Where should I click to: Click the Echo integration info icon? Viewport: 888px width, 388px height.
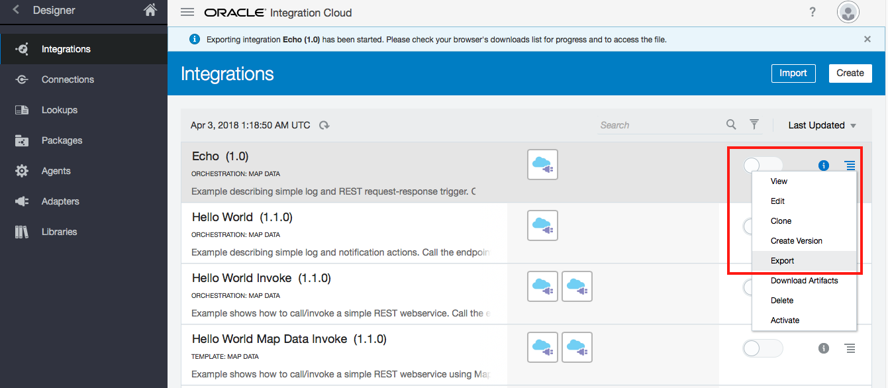[x=824, y=166]
